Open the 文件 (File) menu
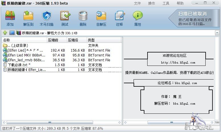This screenshot has height=132, width=221. click(137, 3)
